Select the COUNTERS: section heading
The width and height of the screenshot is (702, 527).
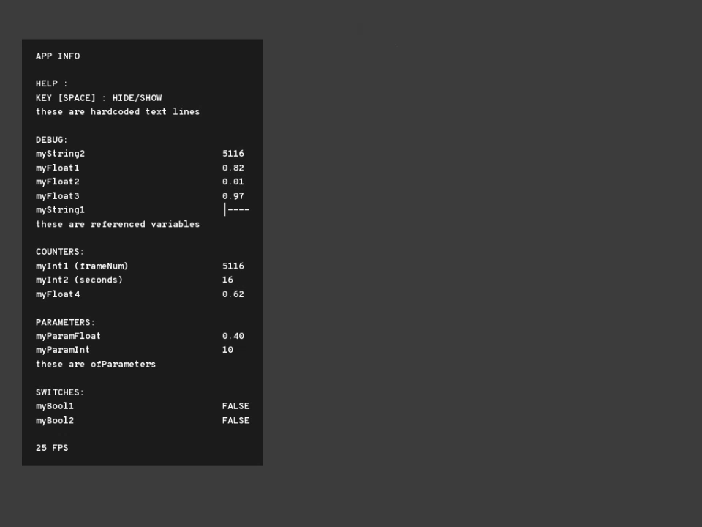(x=60, y=252)
